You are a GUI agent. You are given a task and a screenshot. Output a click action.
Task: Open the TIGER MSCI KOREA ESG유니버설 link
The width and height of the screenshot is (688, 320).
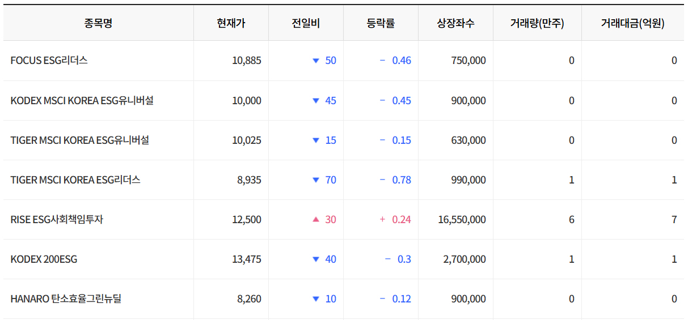tap(79, 140)
